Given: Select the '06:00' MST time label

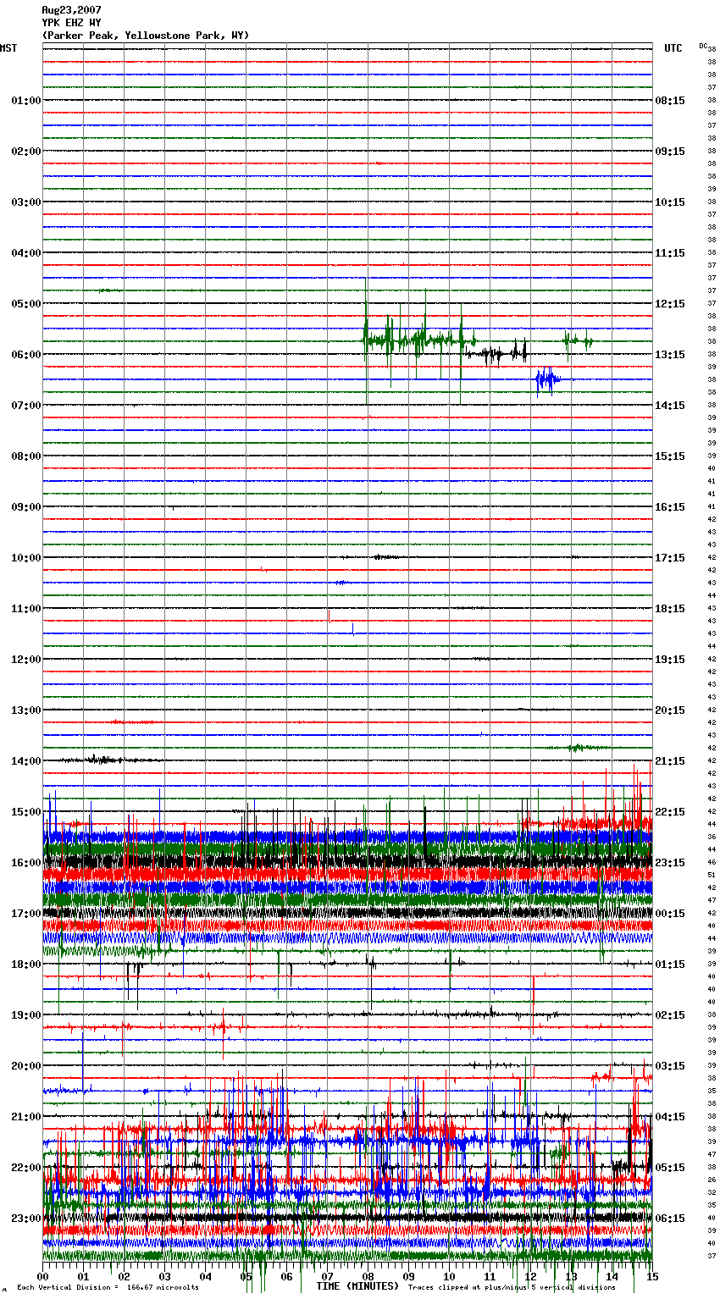Looking at the screenshot, I should (26, 355).
